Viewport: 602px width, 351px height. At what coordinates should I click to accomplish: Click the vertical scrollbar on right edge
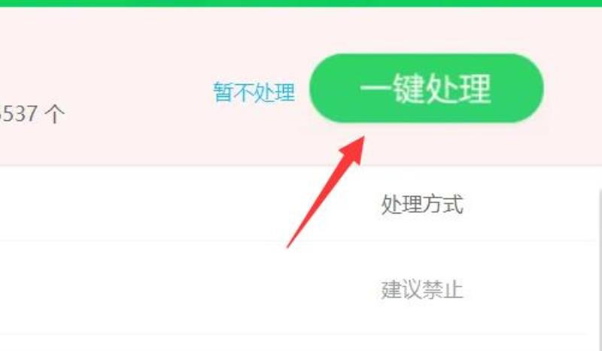tap(600, 268)
